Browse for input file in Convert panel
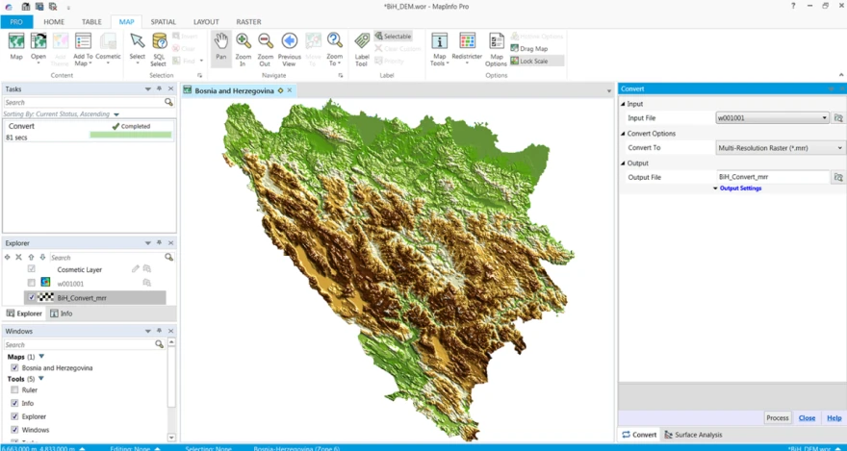Screen dimensions: 847x451 [x=838, y=117]
